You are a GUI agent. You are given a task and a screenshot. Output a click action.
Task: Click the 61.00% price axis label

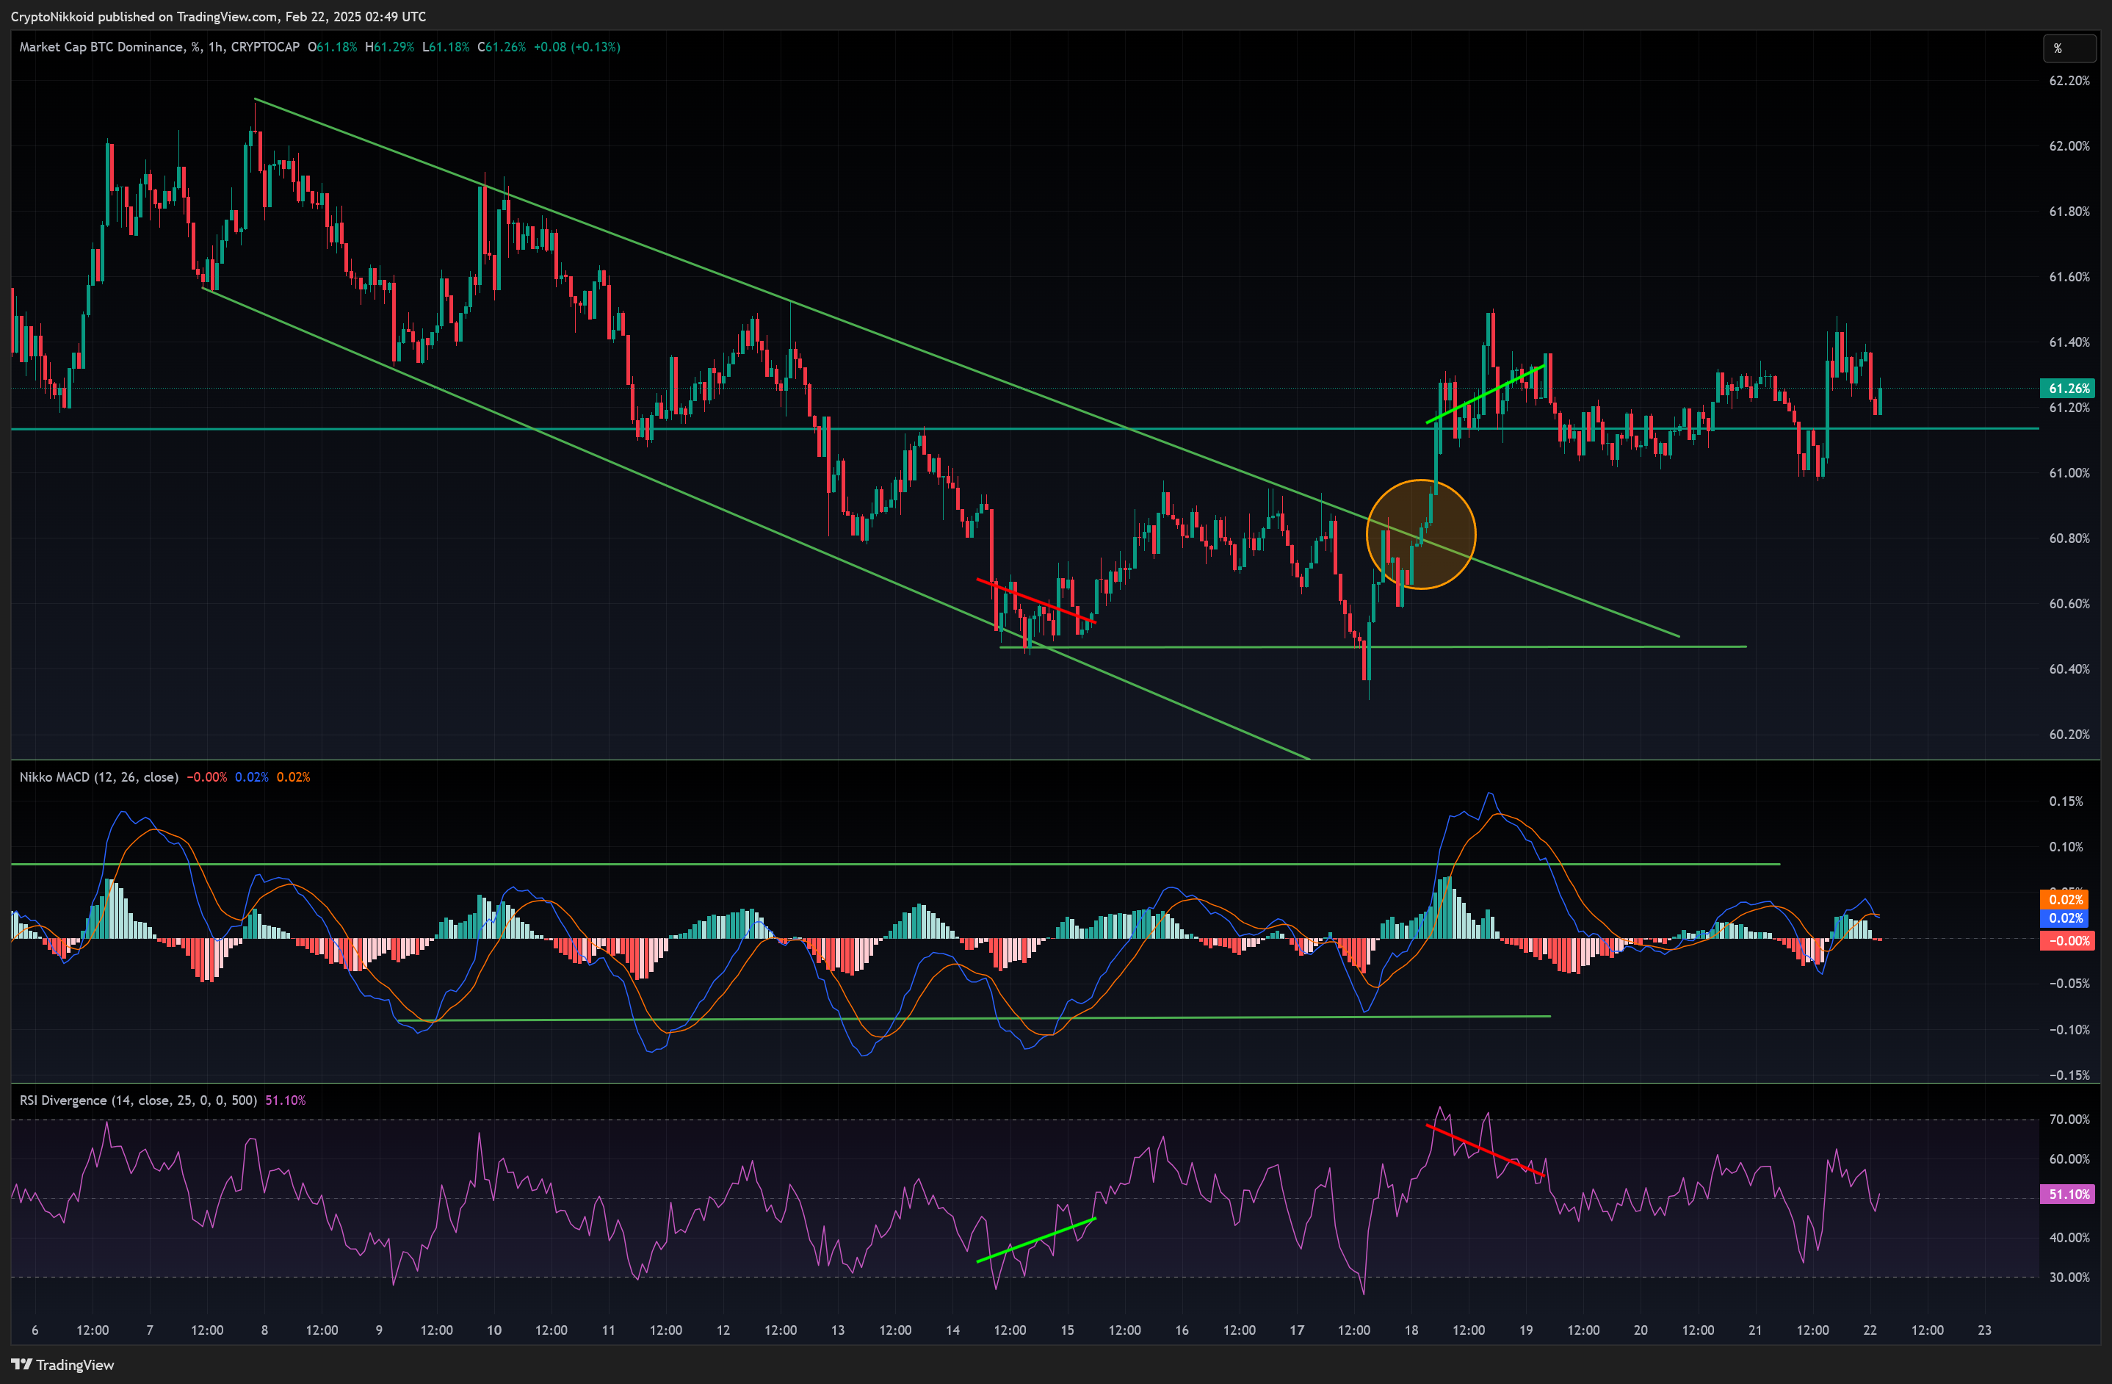[x=2069, y=473]
